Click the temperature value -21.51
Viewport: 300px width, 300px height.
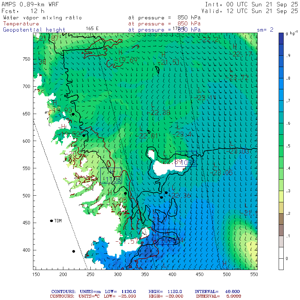pos(169,62)
